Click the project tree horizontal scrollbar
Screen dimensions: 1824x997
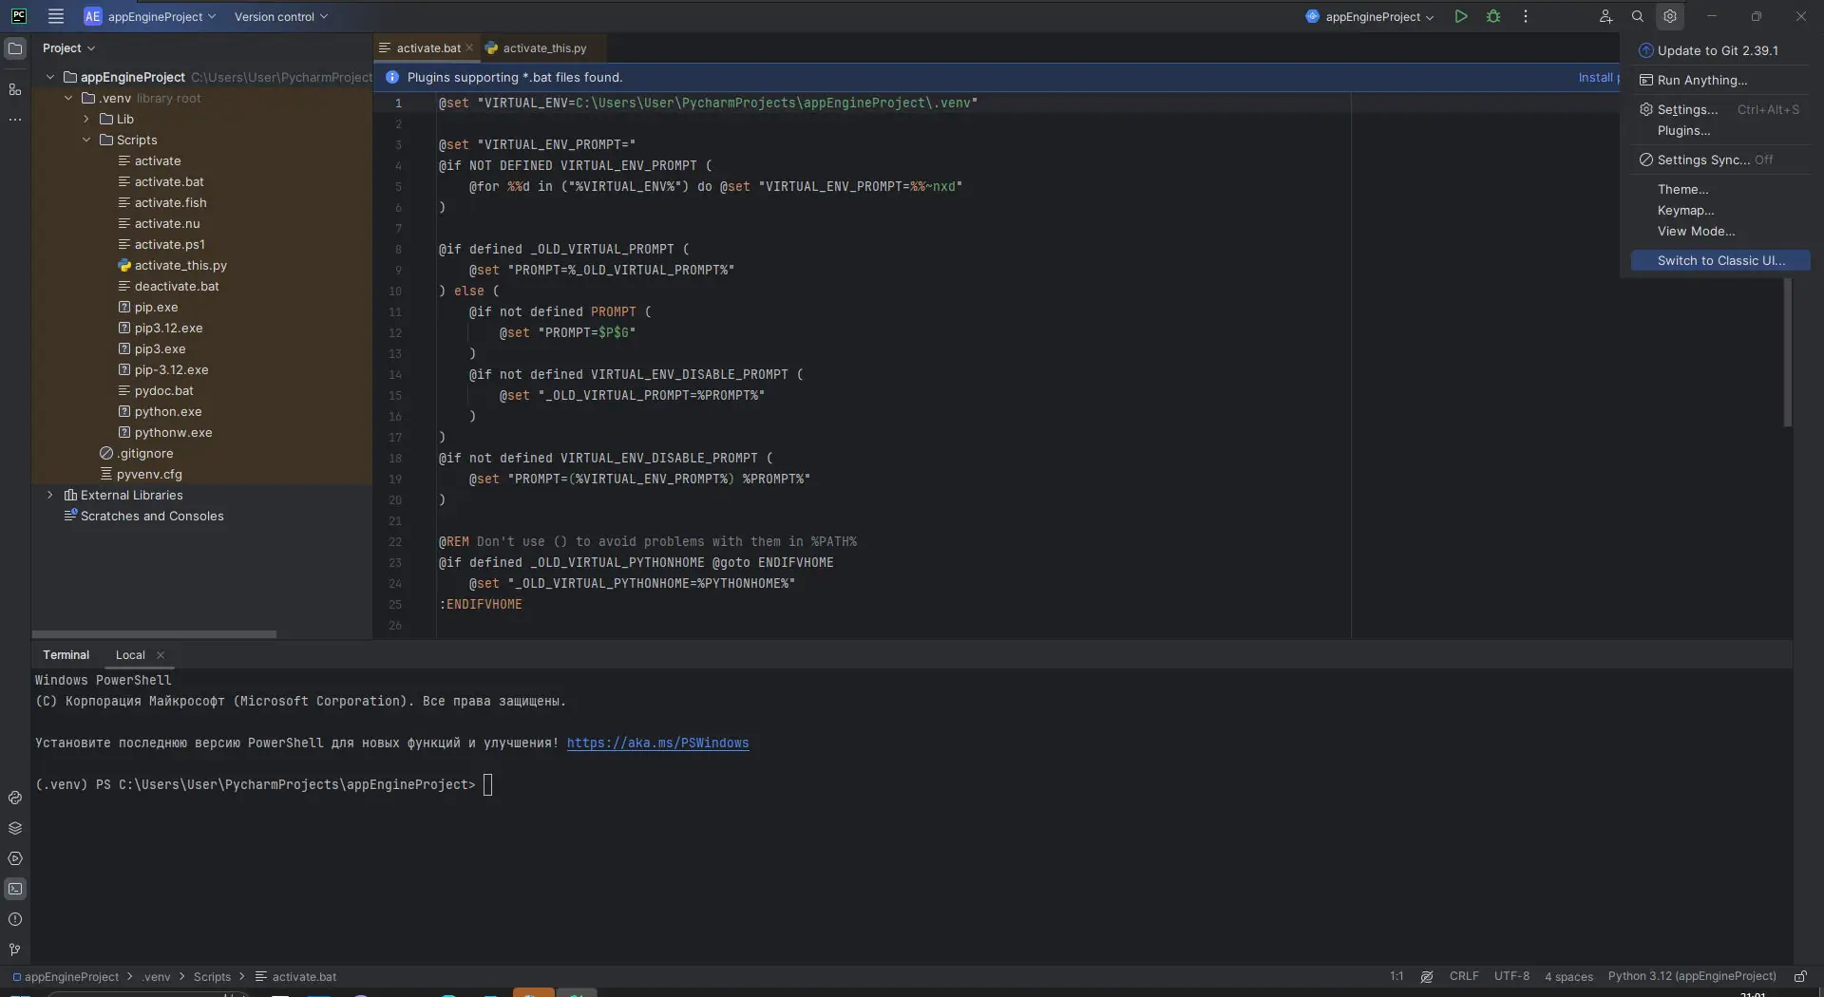(154, 633)
